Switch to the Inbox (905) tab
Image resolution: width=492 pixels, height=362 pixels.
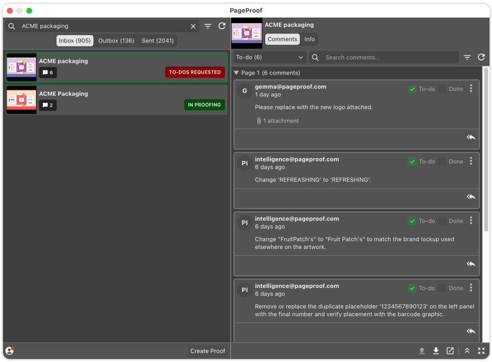(74, 41)
